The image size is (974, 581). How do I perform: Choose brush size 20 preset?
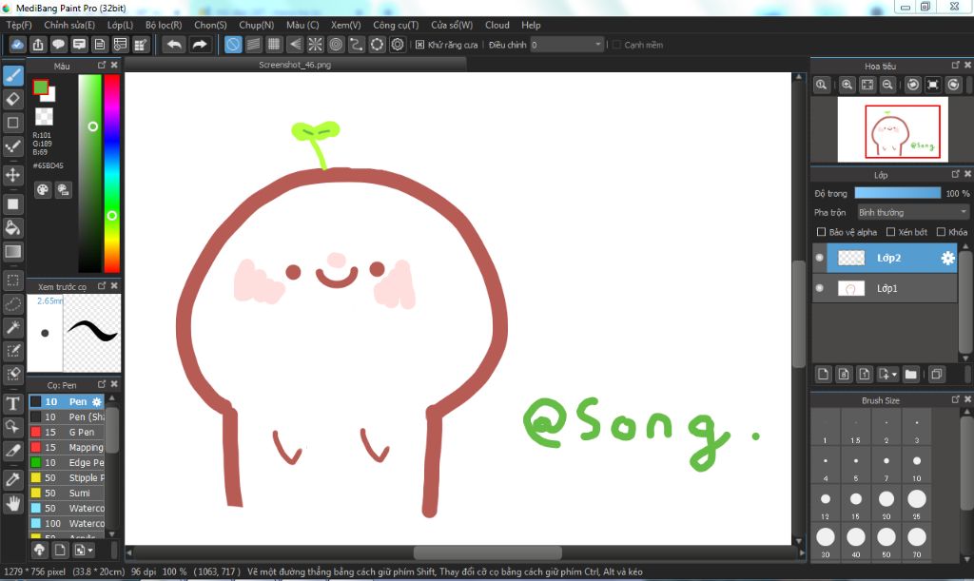tap(886, 503)
